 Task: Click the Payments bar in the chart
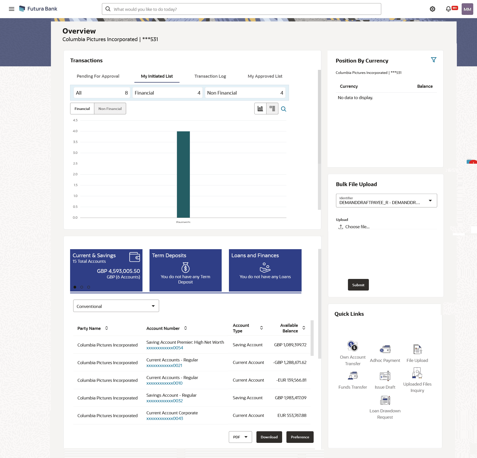click(183, 174)
